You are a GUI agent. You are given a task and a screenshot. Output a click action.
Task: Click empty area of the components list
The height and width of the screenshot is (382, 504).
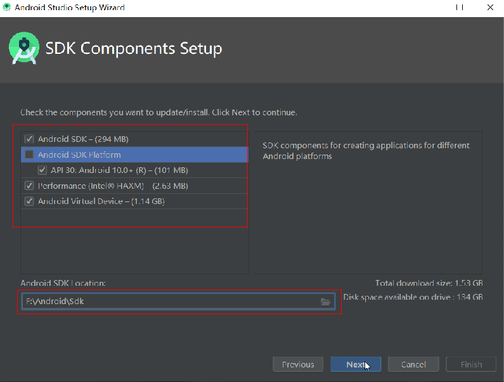tap(134, 241)
